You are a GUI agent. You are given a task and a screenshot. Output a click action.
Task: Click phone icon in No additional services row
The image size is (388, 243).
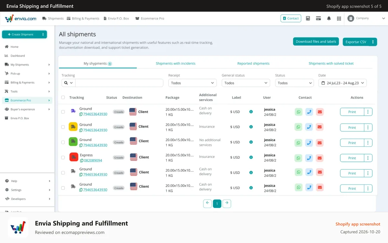[x=309, y=143]
